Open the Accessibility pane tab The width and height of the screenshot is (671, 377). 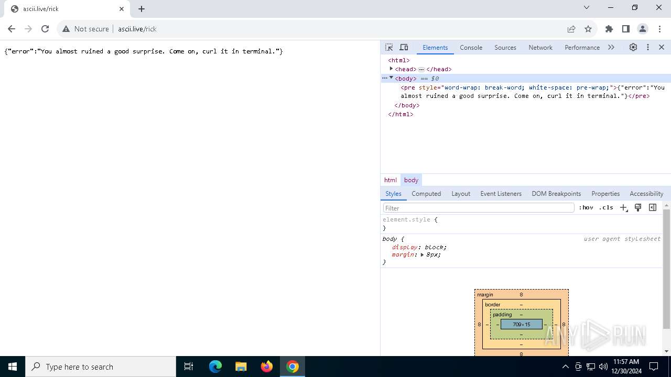point(646,193)
